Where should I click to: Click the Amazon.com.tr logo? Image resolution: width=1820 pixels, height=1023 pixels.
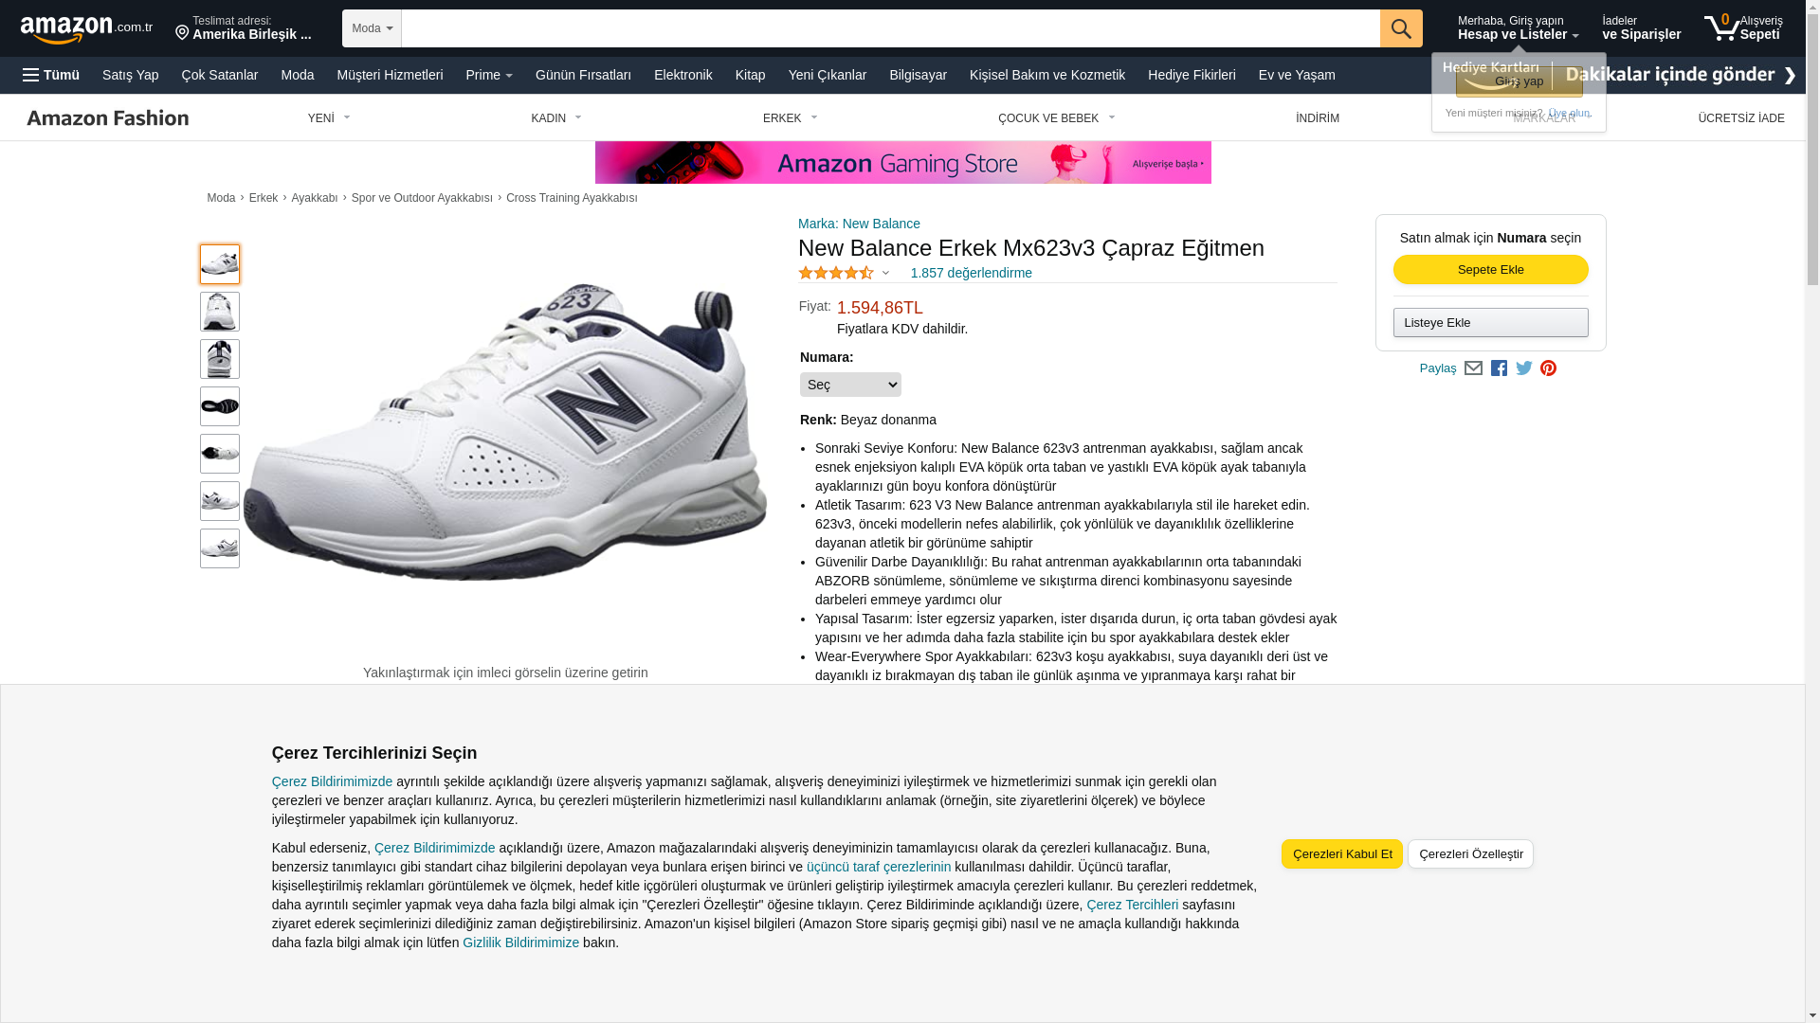pyautogui.click(x=86, y=28)
